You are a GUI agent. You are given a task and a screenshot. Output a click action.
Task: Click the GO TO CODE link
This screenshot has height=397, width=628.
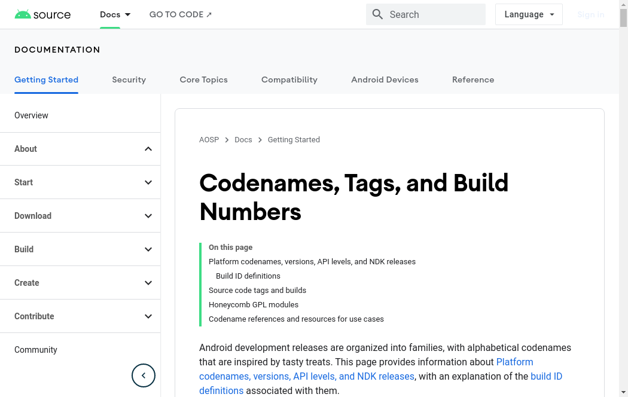tap(181, 14)
